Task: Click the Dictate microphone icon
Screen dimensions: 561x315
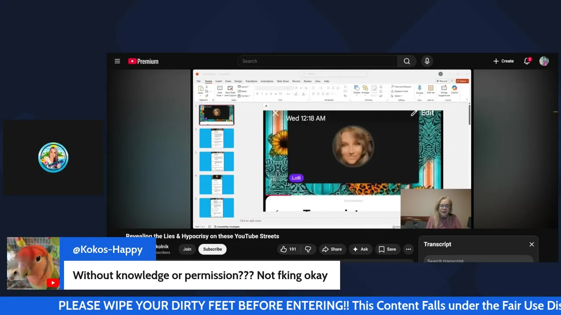Action: click(419, 88)
